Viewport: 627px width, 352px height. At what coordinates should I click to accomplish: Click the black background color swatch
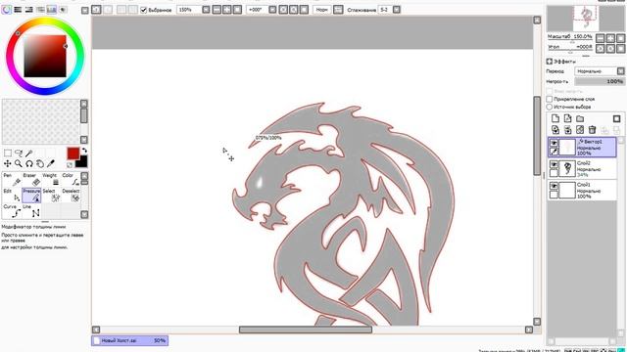[x=82, y=162]
